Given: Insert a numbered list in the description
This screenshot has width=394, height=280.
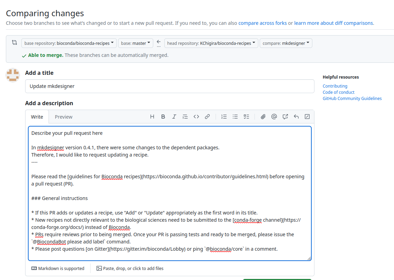Looking at the screenshot, I should tap(224, 117).
